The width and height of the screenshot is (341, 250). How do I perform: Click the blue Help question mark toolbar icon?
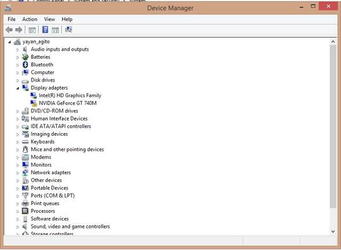(45, 29)
